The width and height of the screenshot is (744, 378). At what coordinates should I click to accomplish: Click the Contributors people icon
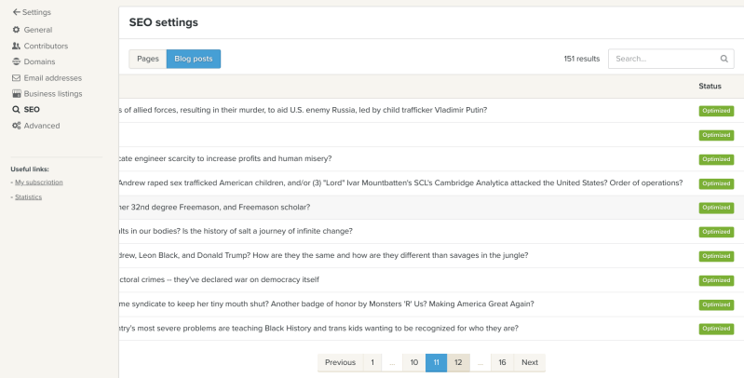[16, 46]
